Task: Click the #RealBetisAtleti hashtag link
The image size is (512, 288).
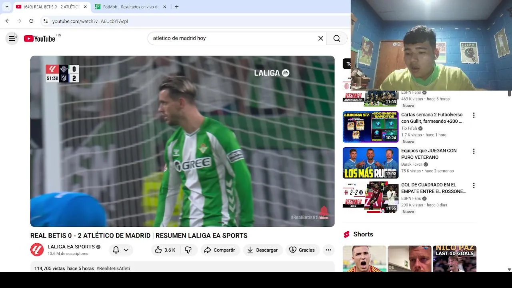Action: [113, 268]
